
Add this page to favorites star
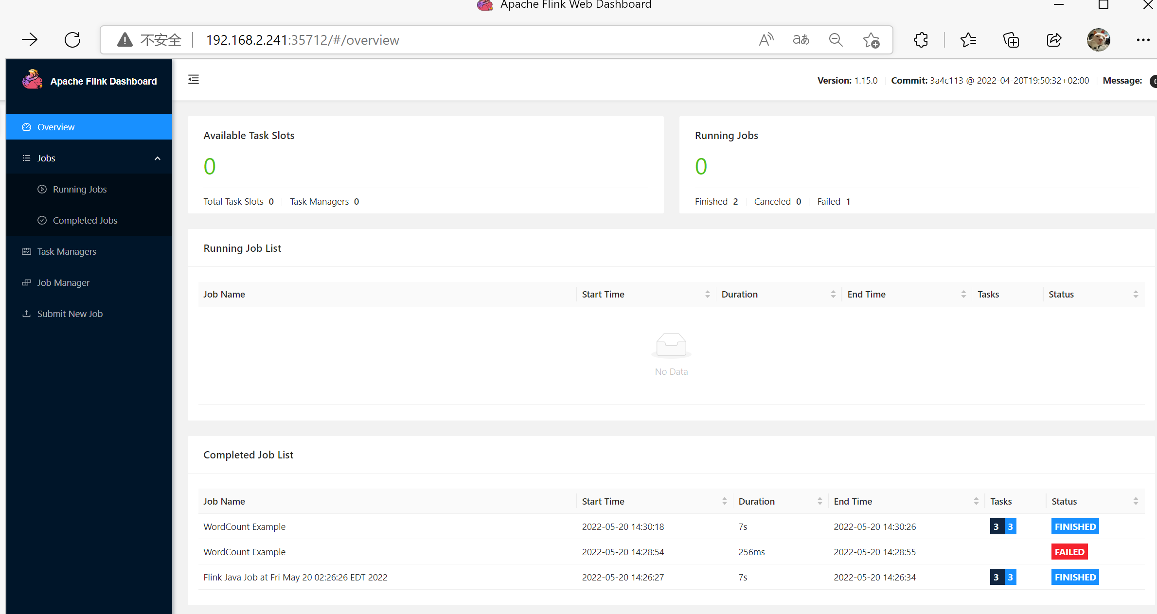click(x=871, y=40)
